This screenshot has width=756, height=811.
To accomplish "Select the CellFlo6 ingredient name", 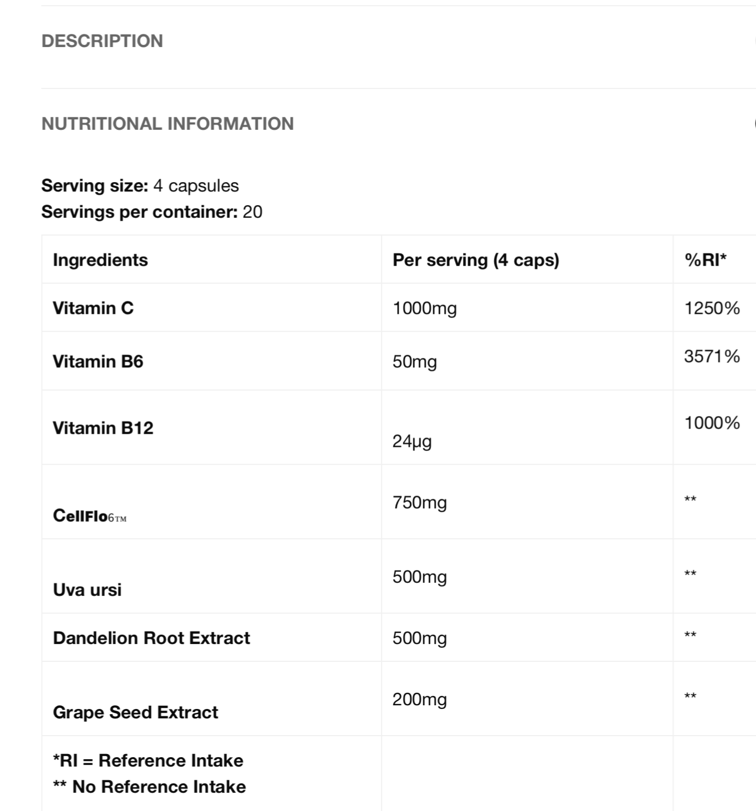I will coord(89,516).
